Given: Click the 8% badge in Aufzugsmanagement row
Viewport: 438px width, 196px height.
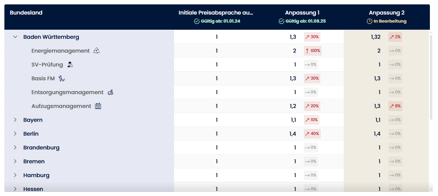Looking at the screenshot, I should (x=395, y=106).
